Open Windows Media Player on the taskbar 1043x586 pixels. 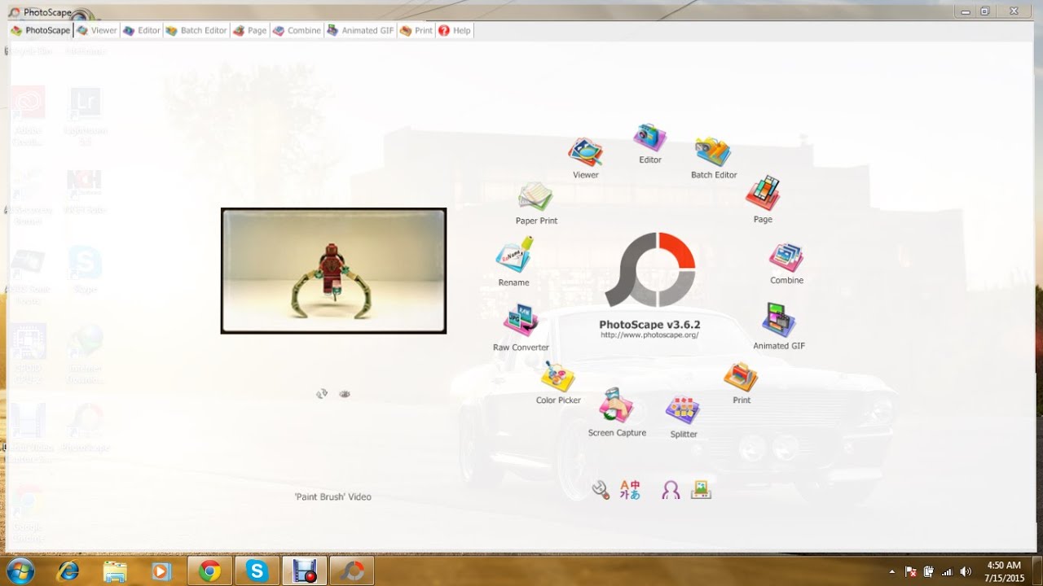click(161, 571)
